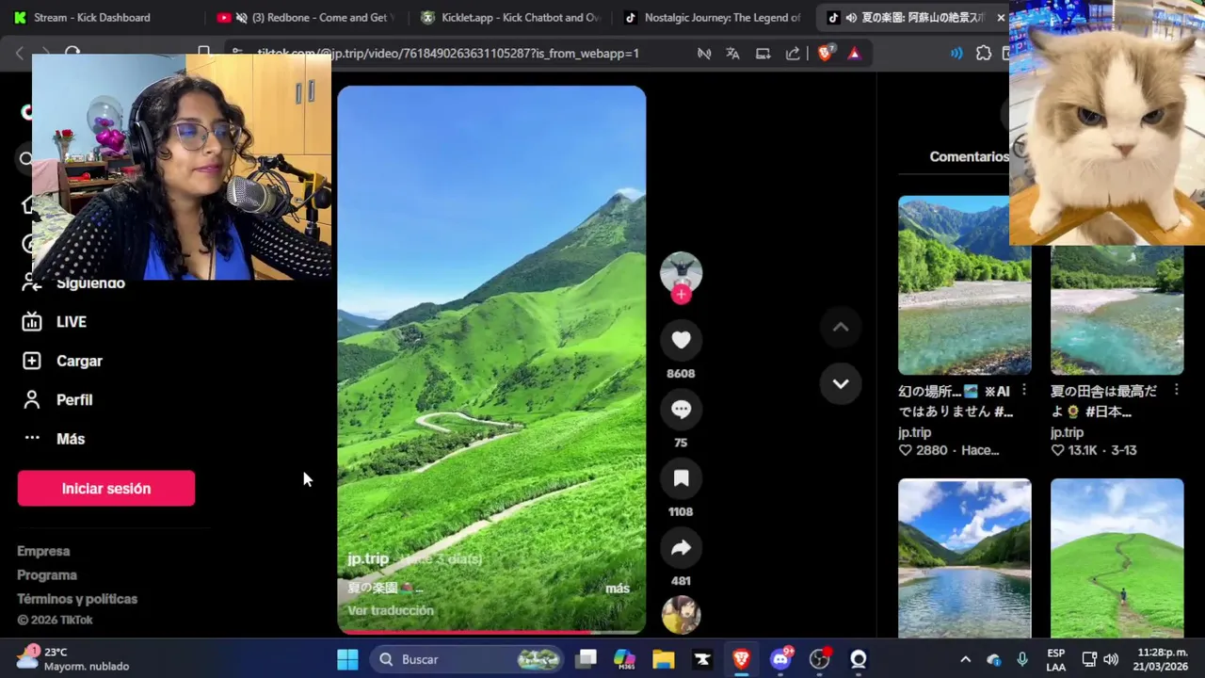
Task: Close the active 夏の楽園 tab
Action: tap(1001, 17)
